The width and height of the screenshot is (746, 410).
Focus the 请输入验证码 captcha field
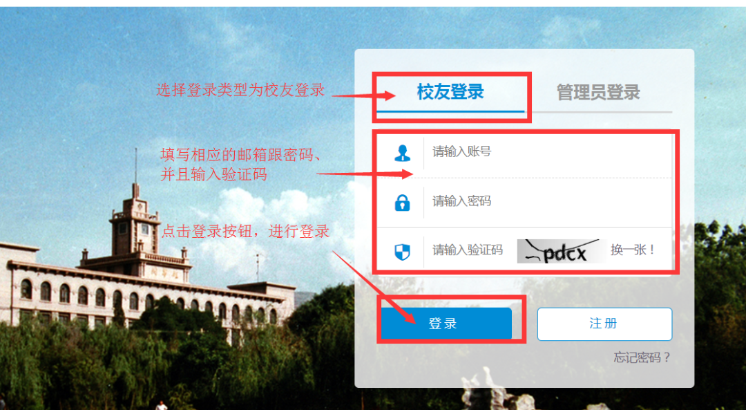468,250
